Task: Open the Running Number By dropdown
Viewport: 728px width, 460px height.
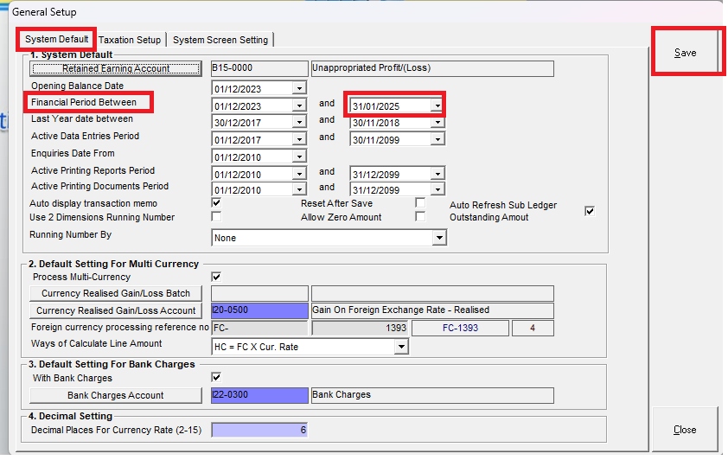Action: pyautogui.click(x=439, y=238)
